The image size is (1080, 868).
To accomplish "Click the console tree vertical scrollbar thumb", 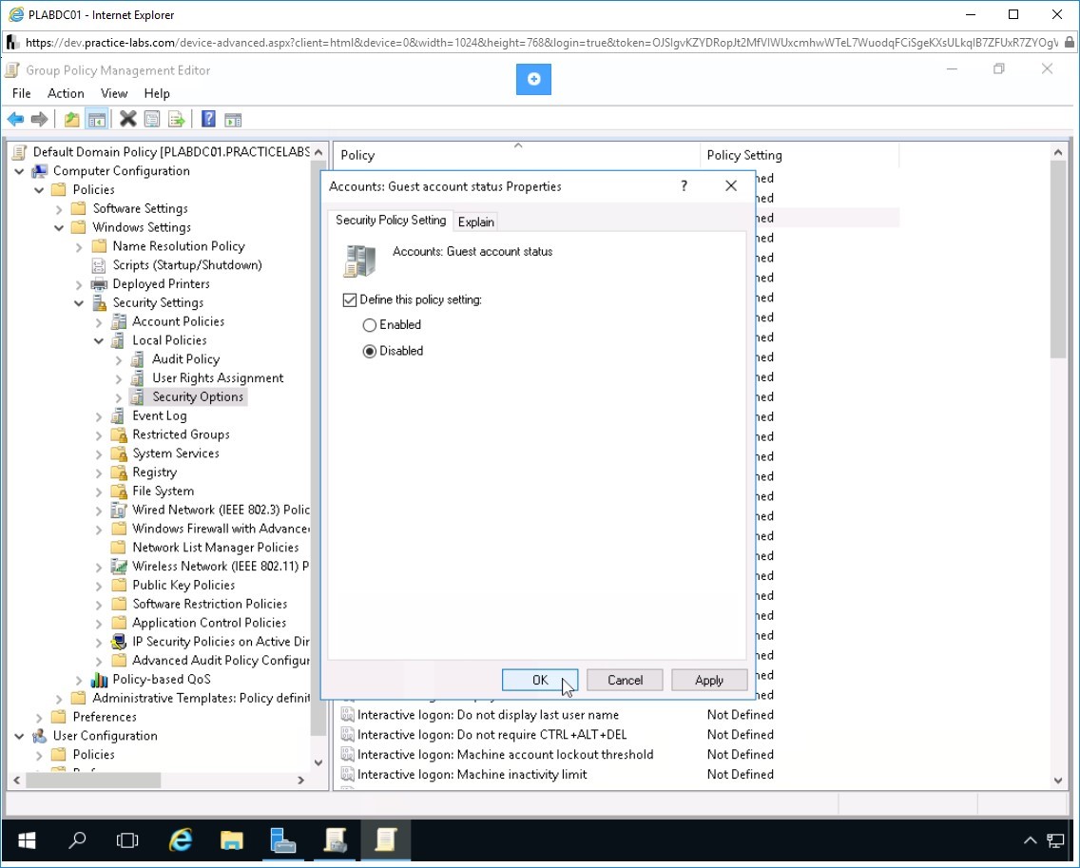I will click(x=318, y=447).
